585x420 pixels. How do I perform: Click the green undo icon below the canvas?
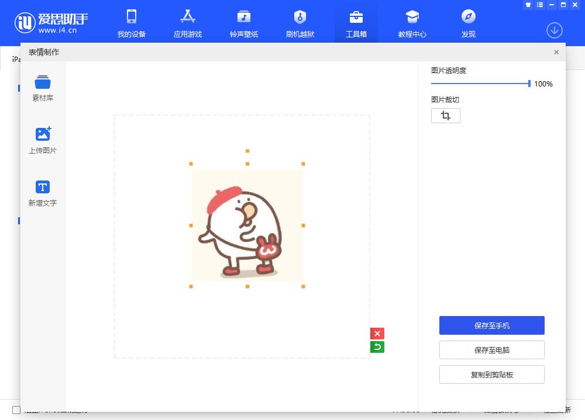377,346
